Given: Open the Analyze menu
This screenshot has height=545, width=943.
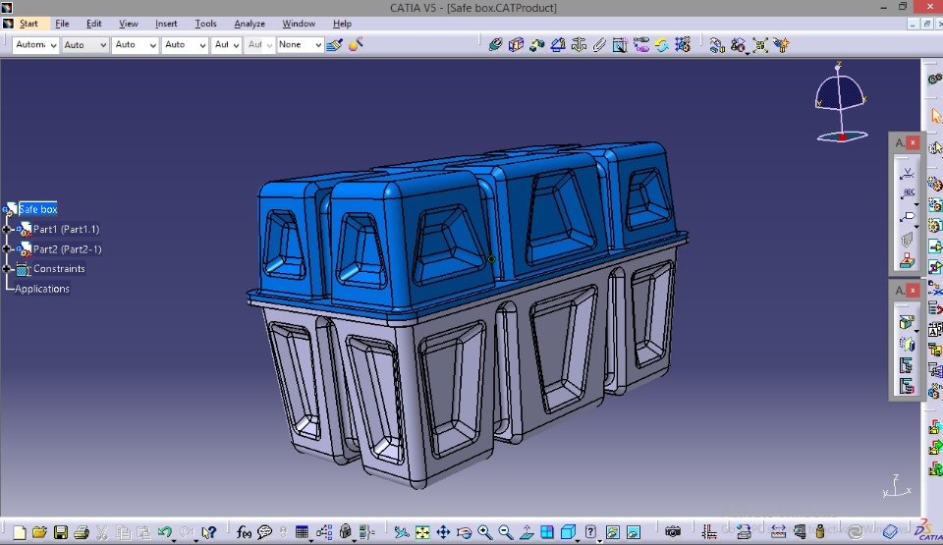Looking at the screenshot, I should [x=250, y=24].
